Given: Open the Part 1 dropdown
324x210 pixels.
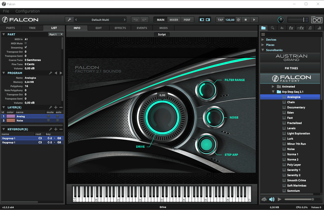Looking at the screenshot, I should [x=56, y=34].
